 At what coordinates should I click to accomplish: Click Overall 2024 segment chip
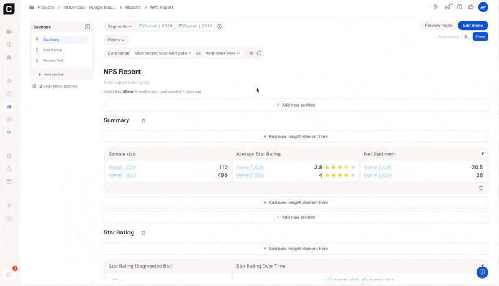coord(155,26)
